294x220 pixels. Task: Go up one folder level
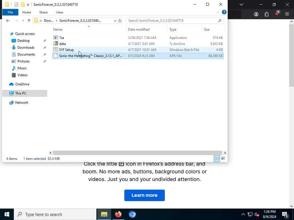(x=29, y=21)
